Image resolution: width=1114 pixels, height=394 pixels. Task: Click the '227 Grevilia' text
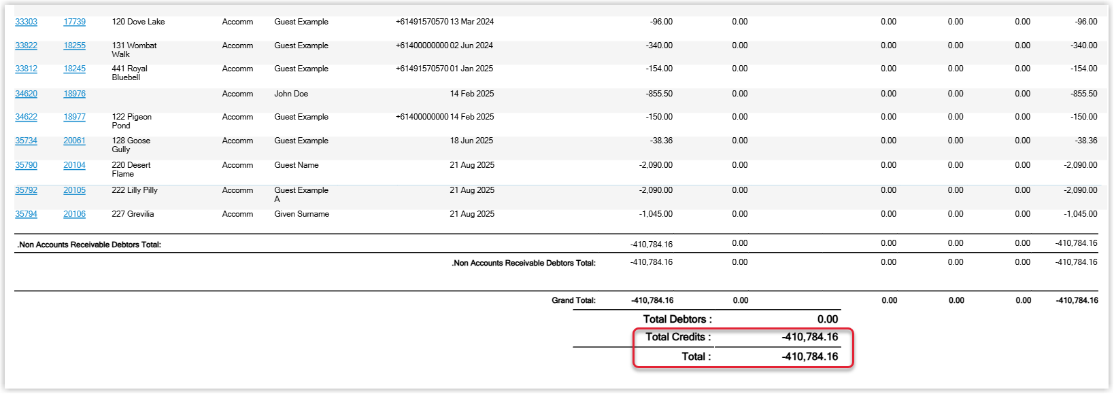(133, 214)
